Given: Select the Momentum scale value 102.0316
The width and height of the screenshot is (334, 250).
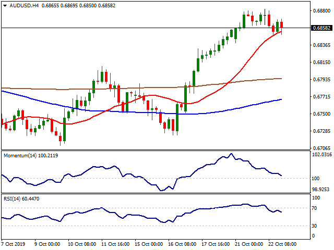Looking at the screenshot, I should (322, 155).
